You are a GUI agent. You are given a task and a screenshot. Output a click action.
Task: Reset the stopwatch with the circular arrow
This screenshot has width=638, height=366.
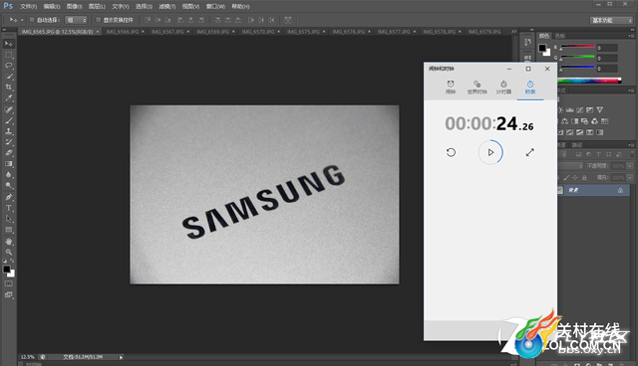click(x=451, y=152)
